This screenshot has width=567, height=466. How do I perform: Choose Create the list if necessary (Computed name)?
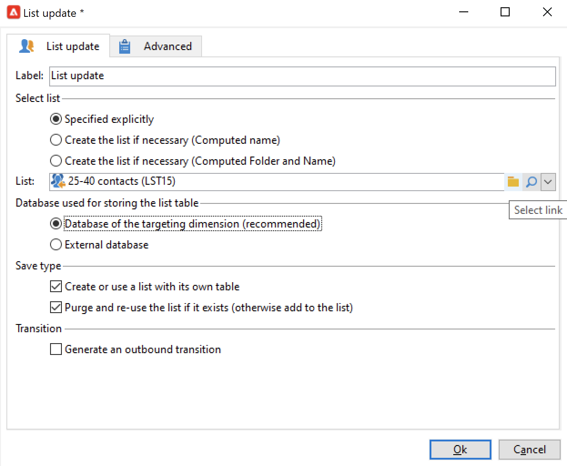[x=56, y=140]
